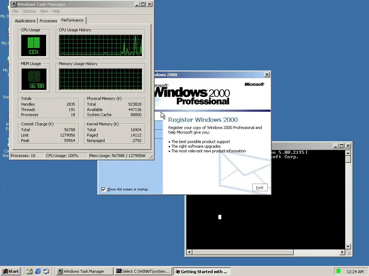This screenshot has height=276, width=369.
Task: Switch to the Applications tab
Action: pos(25,21)
